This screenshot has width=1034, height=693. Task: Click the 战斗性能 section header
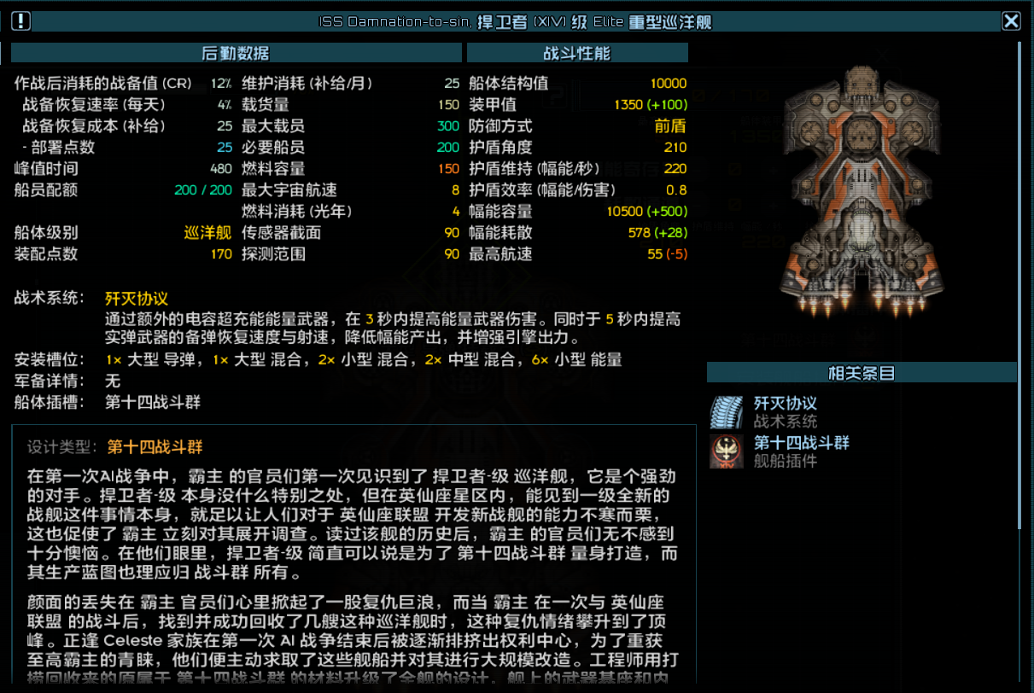[x=577, y=53]
